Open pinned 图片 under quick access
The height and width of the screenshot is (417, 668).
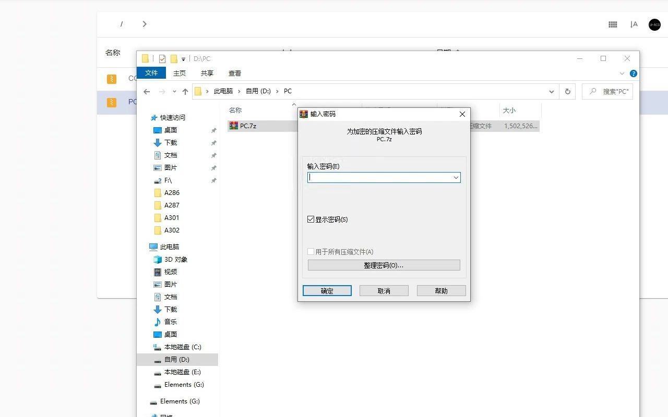pyautogui.click(x=171, y=168)
